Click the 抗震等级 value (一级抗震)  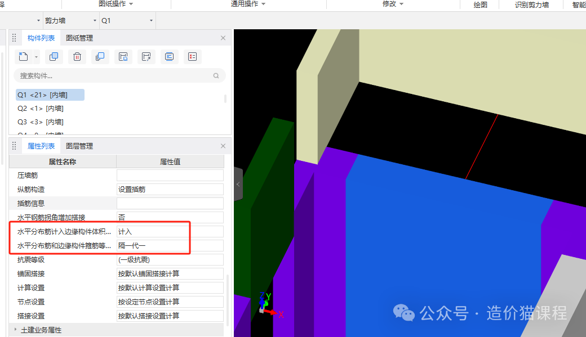pyautogui.click(x=170, y=260)
